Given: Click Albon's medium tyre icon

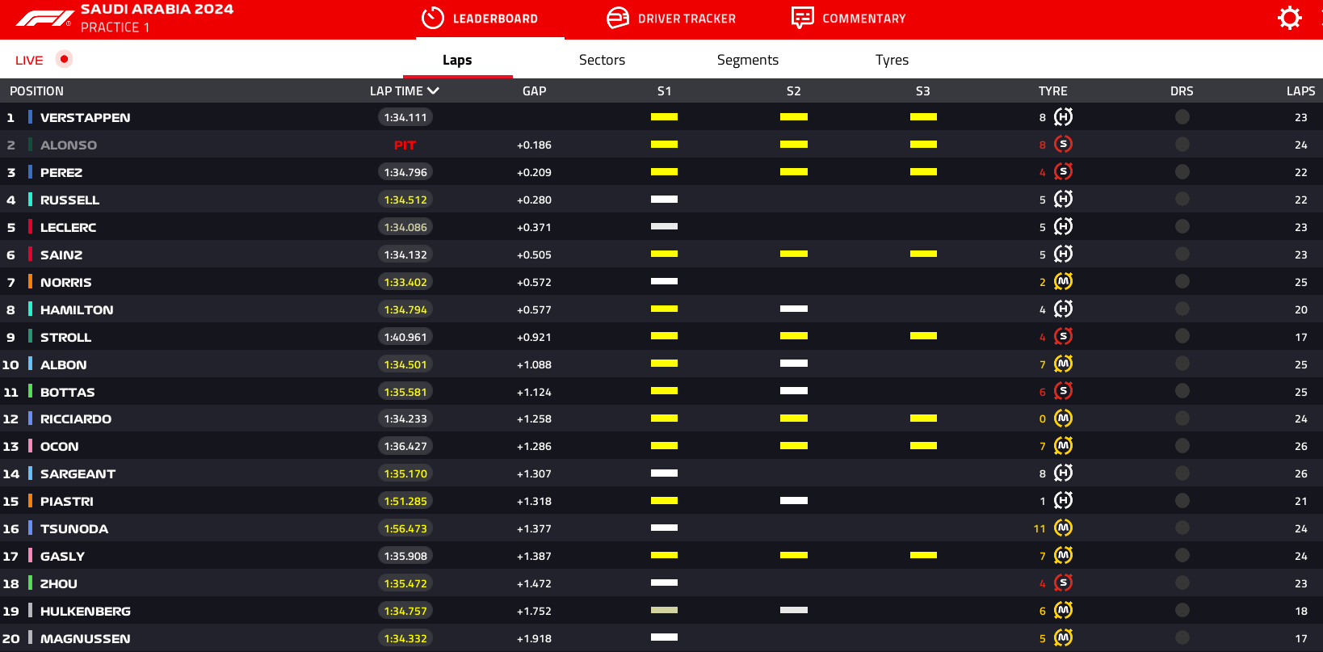Looking at the screenshot, I should tap(1063, 364).
